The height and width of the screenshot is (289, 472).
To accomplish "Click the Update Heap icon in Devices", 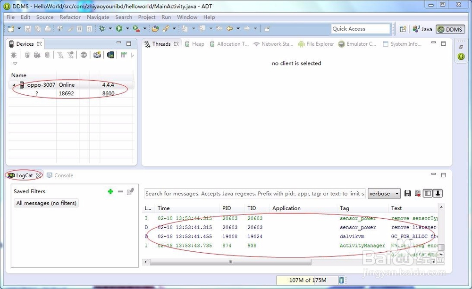I will click(x=27, y=55).
